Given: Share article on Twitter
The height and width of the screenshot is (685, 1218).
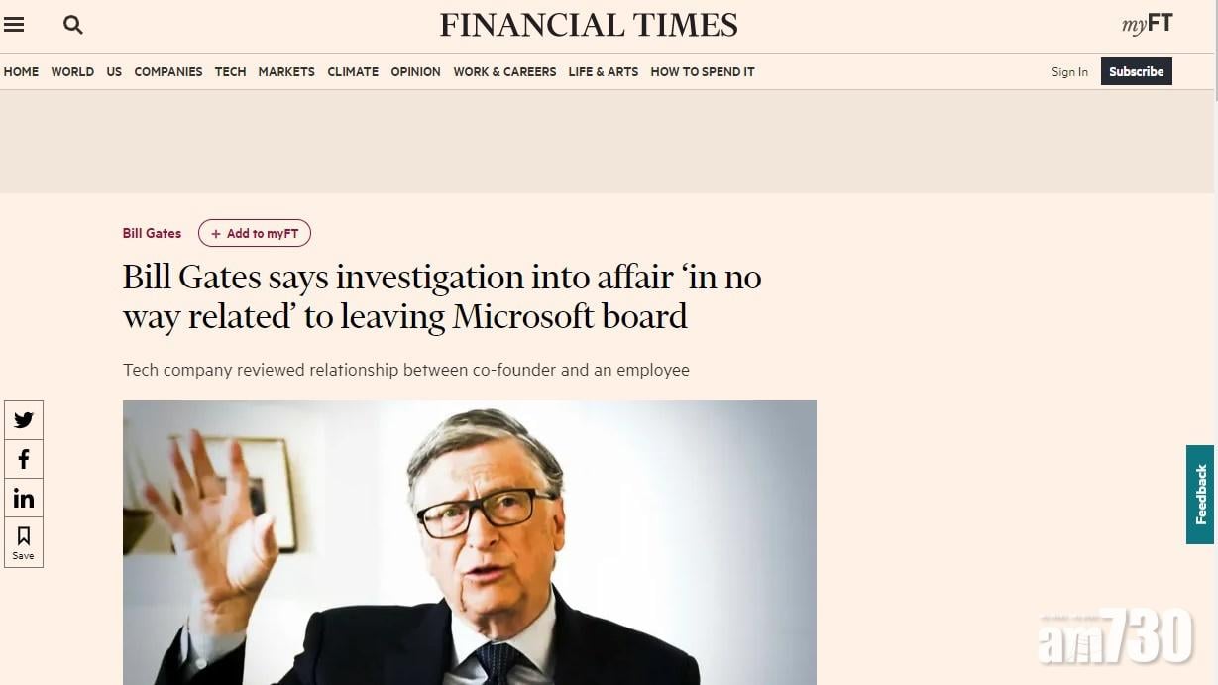Looking at the screenshot, I should tap(24, 420).
